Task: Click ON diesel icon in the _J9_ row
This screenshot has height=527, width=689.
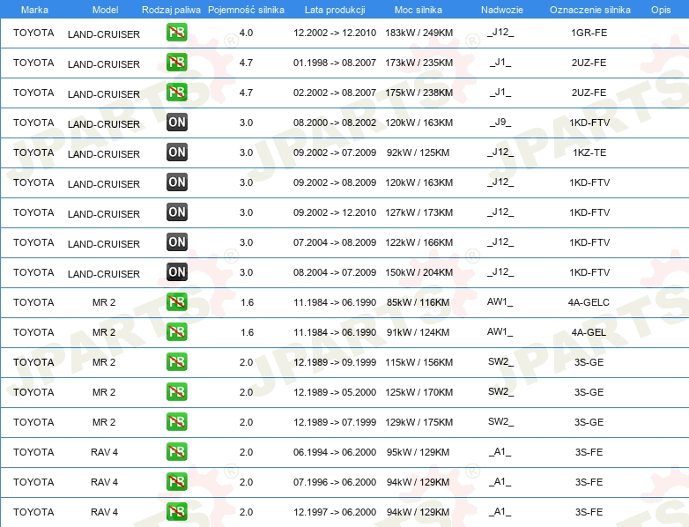Action: coord(176,122)
